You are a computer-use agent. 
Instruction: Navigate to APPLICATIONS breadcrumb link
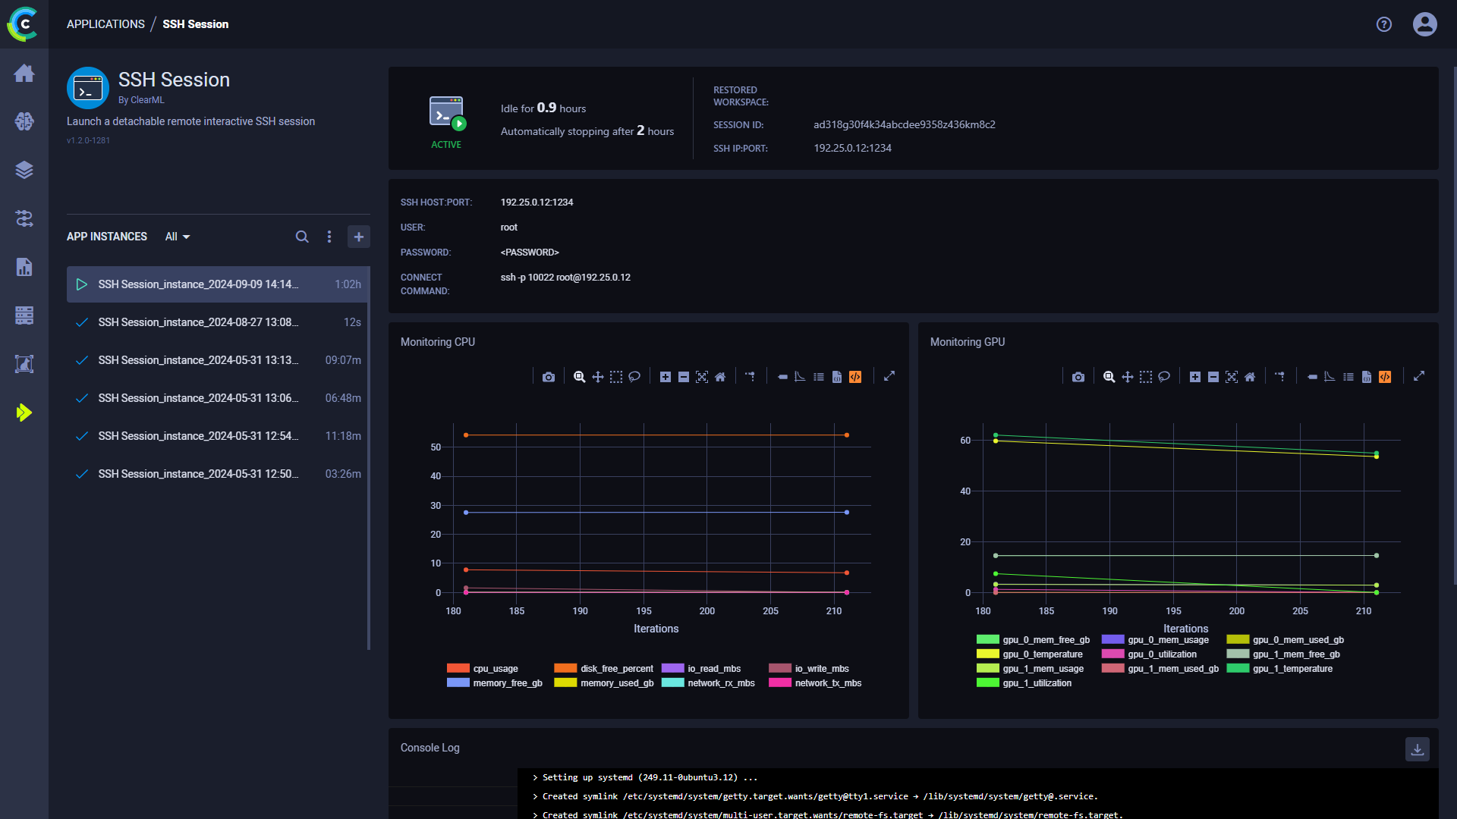(105, 24)
